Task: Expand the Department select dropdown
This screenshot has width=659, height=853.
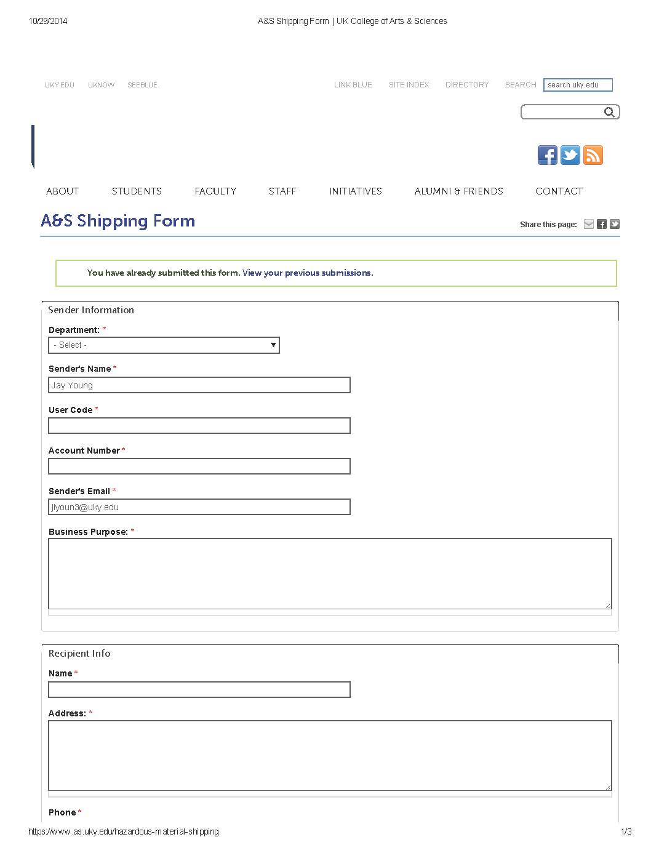Action: (164, 345)
